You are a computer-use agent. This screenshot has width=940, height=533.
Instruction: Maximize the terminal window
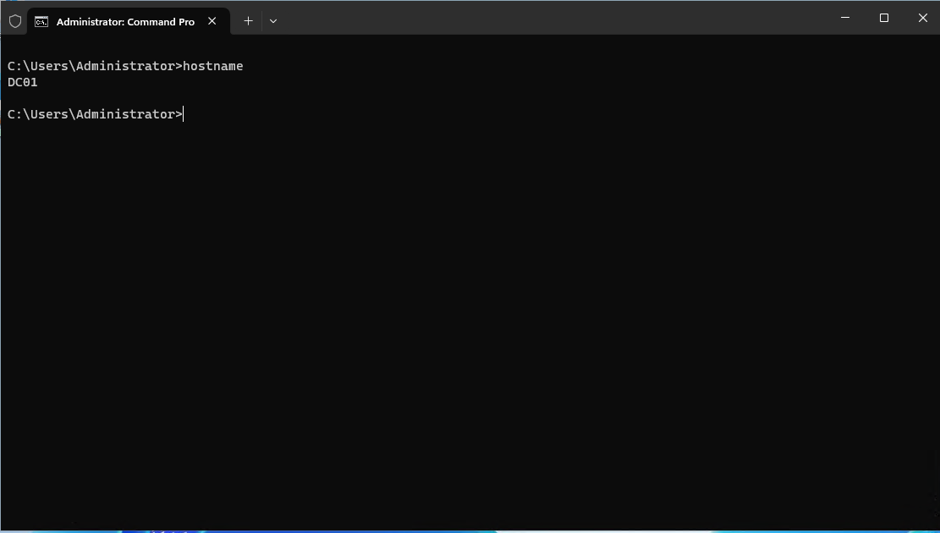(883, 18)
